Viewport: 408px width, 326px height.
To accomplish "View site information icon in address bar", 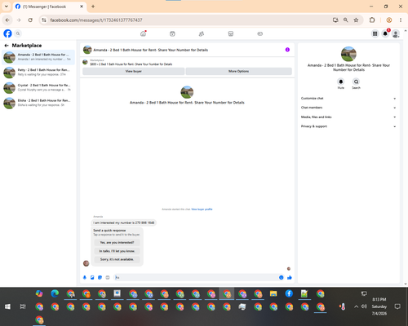I will pyautogui.click(x=44, y=20).
